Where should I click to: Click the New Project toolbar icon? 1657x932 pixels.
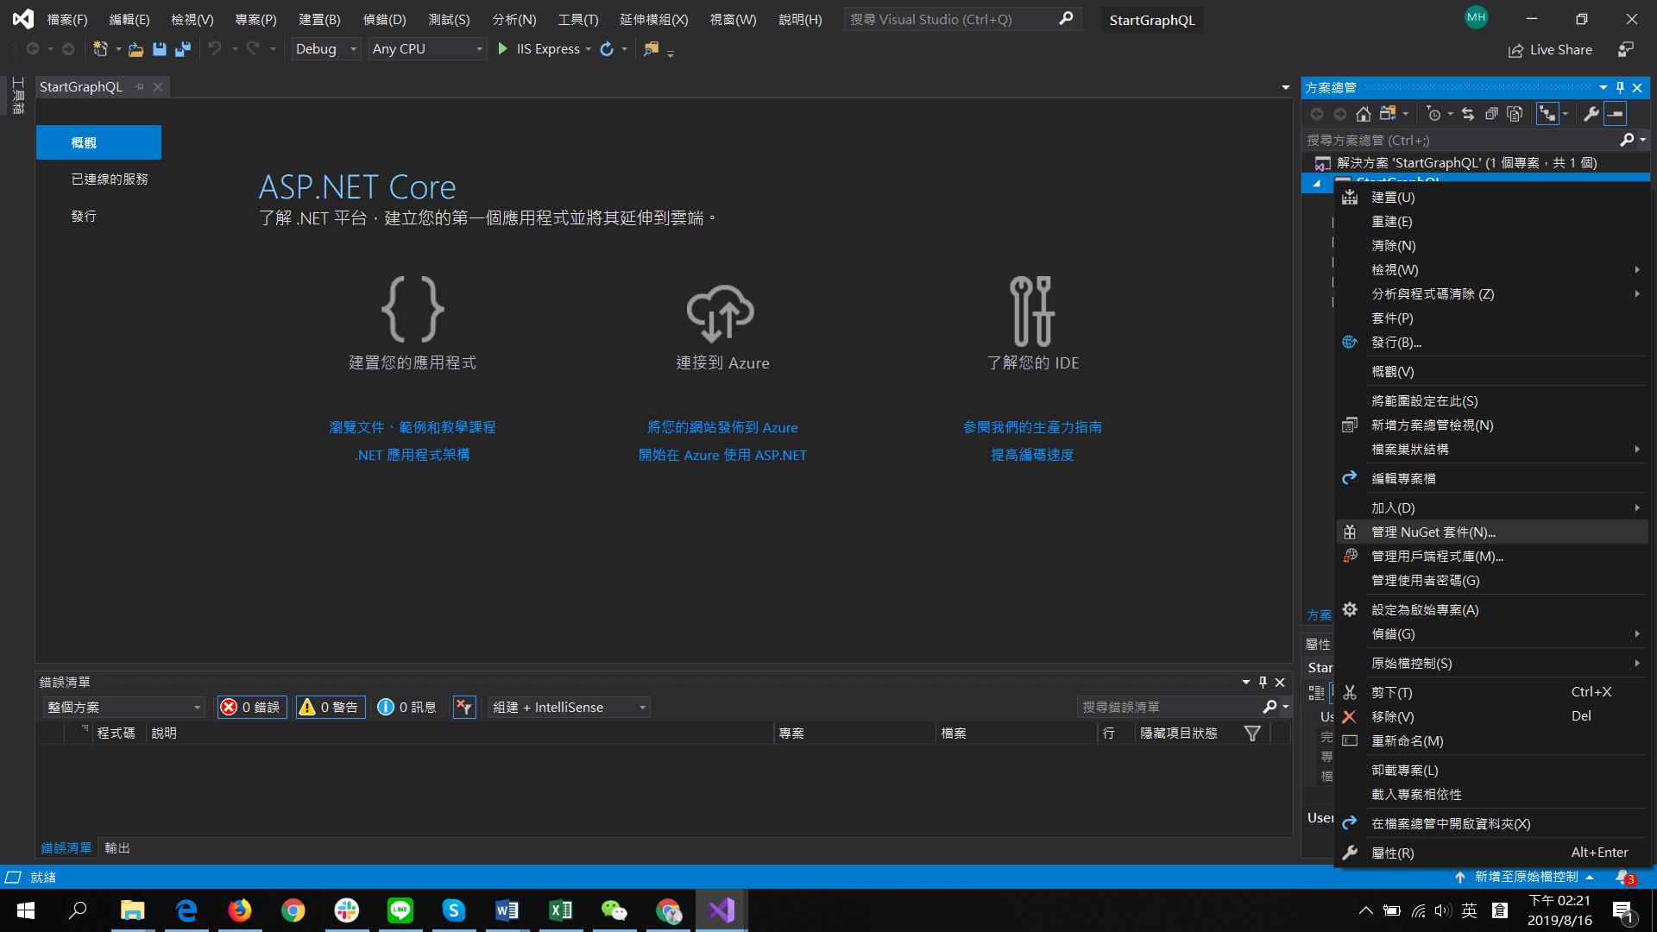[101, 49]
